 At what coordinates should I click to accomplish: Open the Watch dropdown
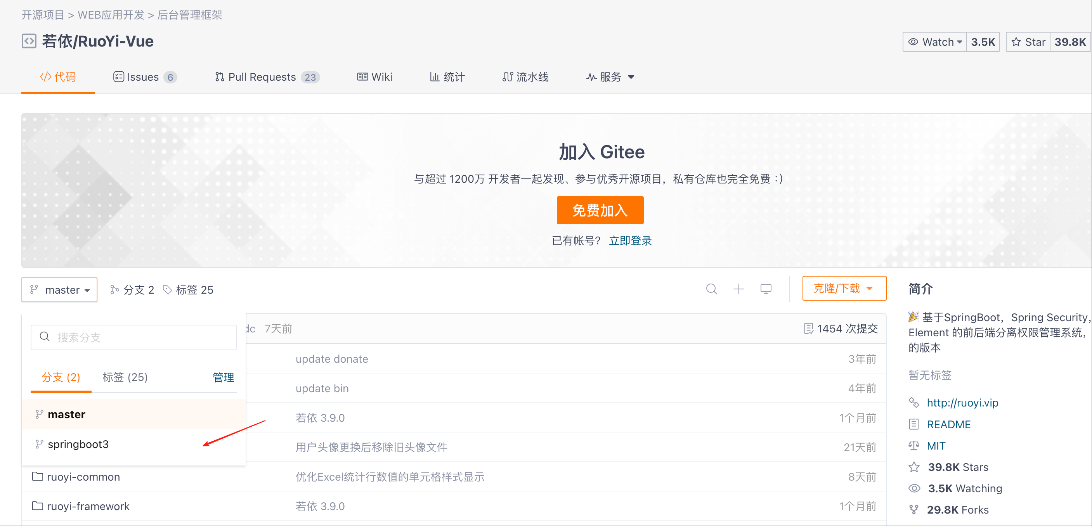pyautogui.click(x=935, y=42)
